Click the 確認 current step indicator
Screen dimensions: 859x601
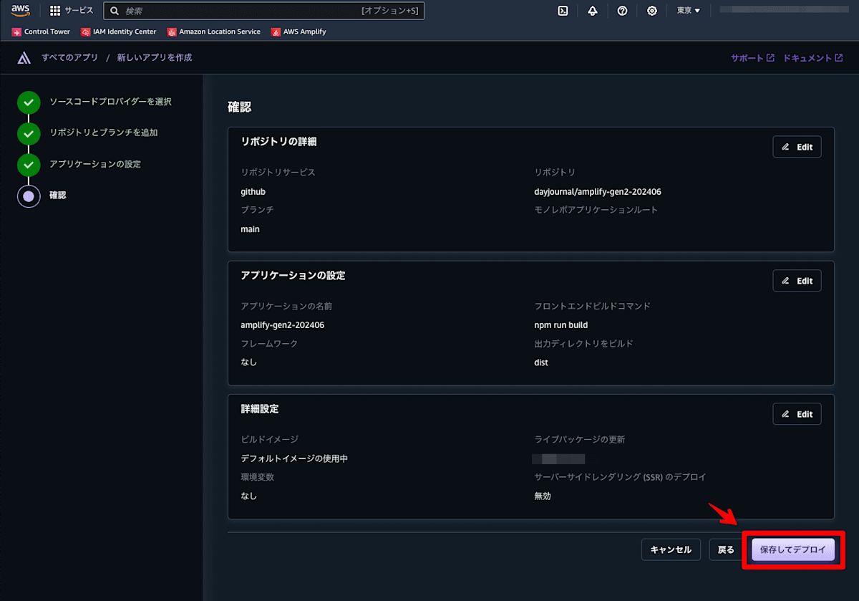click(29, 196)
